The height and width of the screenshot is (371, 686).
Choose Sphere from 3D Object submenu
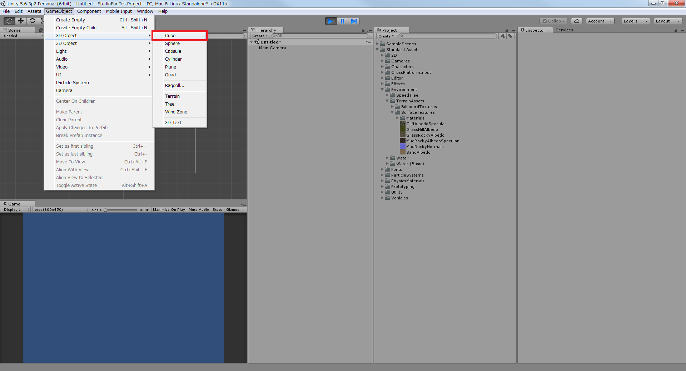click(x=180, y=44)
